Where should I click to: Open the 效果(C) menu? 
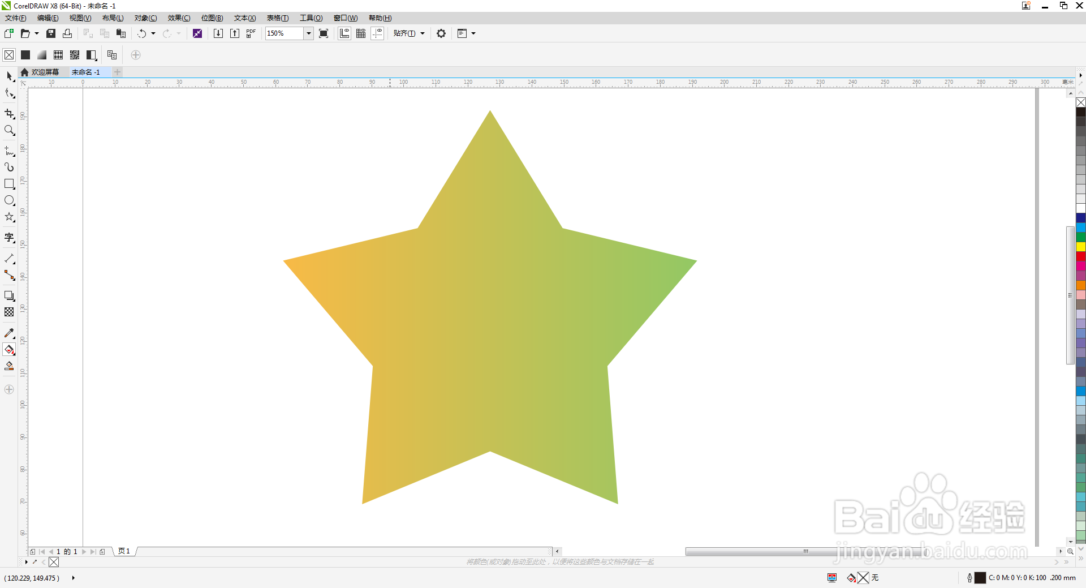[x=179, y=18]
